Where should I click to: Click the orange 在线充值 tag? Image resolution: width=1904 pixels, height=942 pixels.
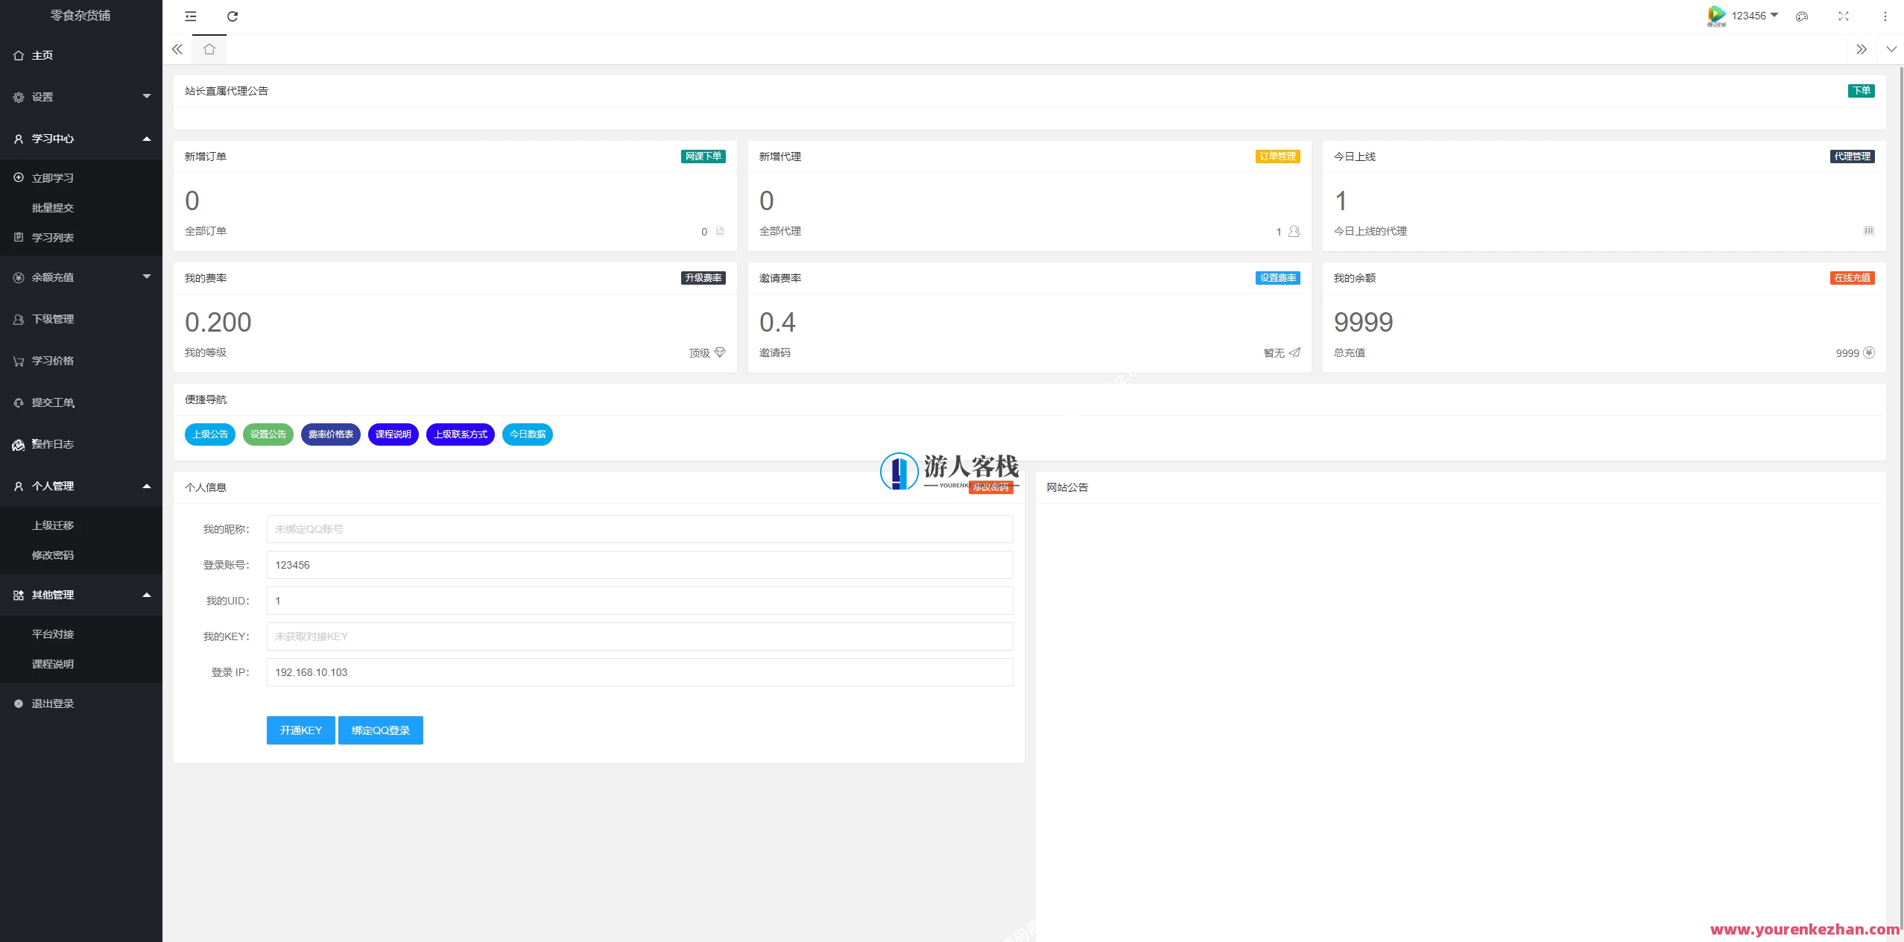pyautogui.click(x=1852, y=278)
